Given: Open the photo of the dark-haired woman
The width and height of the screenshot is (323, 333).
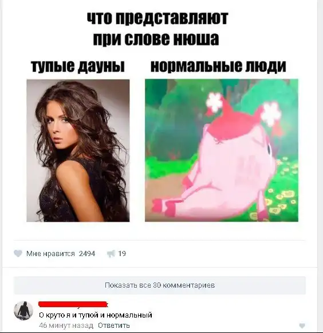Looking at the screenshot, I should pos(78,150).
